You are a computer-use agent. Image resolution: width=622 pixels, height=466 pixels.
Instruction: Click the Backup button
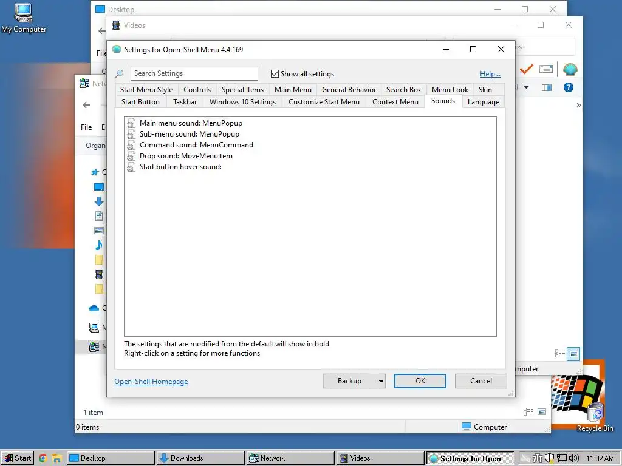[x=349, y=381]
